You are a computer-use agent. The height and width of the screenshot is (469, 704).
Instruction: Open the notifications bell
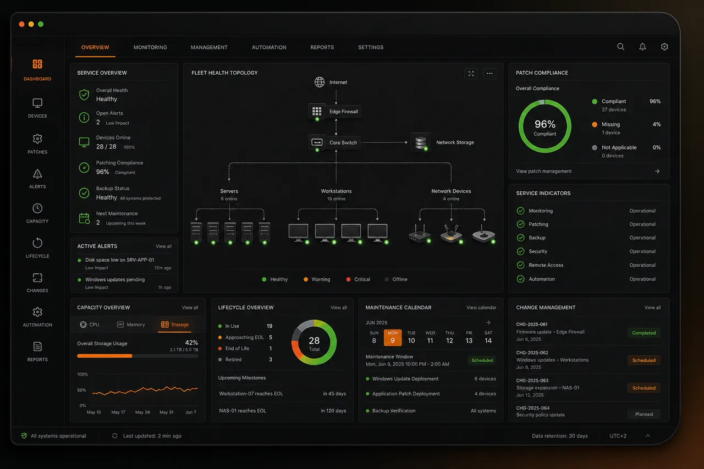pyautogui.click(x=642, y=47)
